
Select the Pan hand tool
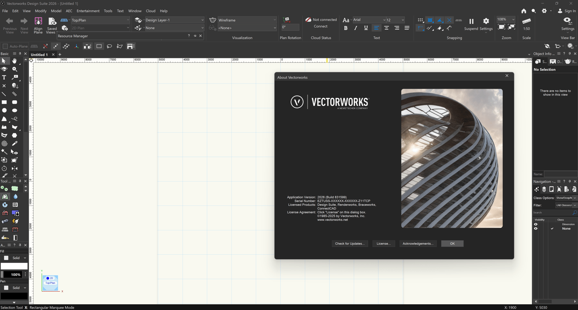pyautogui.click(x=15, y=61)
